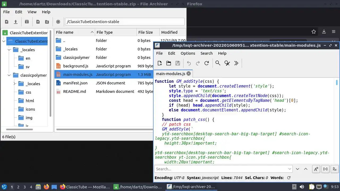
Task: Expand the _locales folder under classicpolymer
Action: (14, 84)
